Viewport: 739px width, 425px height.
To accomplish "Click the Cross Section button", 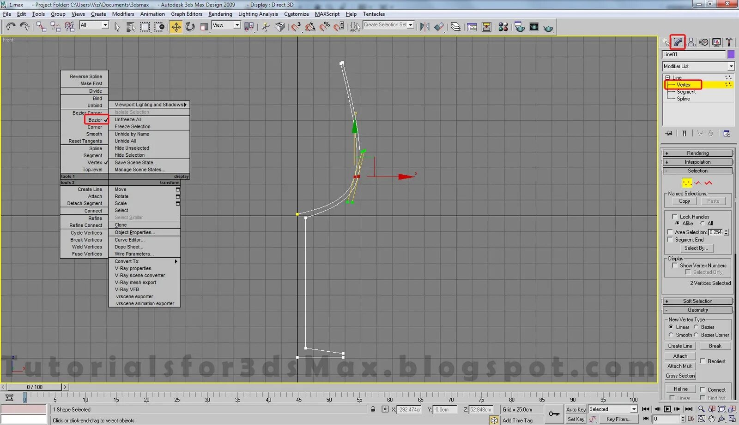I will pos(680,376).
